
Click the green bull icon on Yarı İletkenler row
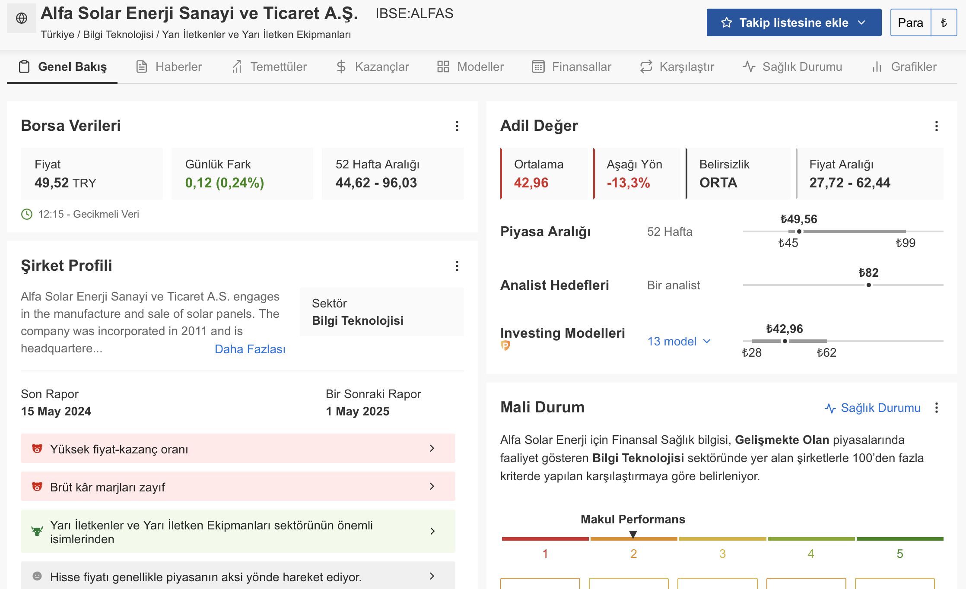37,531
